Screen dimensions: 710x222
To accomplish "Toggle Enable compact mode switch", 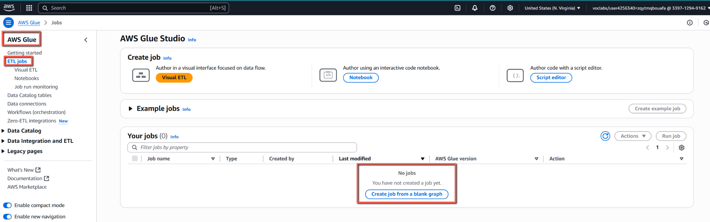I will [7, 205].
